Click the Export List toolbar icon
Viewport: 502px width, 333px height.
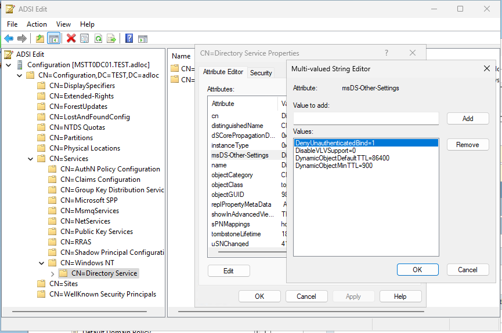(x=111, y=38)
